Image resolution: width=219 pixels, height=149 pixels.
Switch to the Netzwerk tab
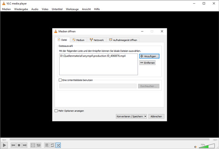point(97,40)
